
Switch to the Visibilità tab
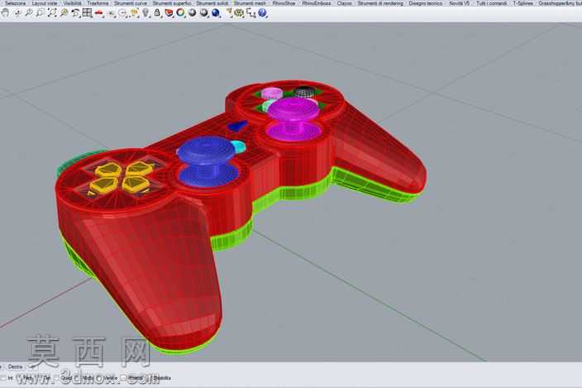click(x=73, y=3)
